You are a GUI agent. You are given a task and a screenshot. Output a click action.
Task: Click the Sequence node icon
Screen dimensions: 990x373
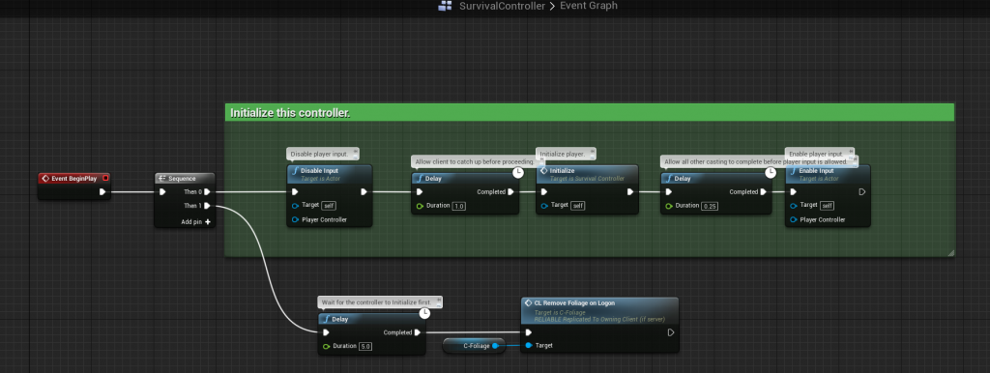[162, 179]
